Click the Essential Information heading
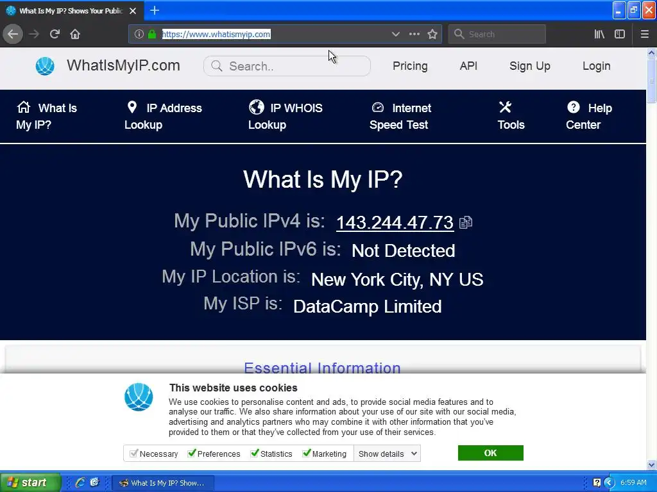657x492 pixels. point(322,368)
